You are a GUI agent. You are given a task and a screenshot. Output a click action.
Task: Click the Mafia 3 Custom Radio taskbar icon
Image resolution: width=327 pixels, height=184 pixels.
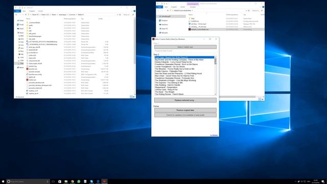(104, 181)
